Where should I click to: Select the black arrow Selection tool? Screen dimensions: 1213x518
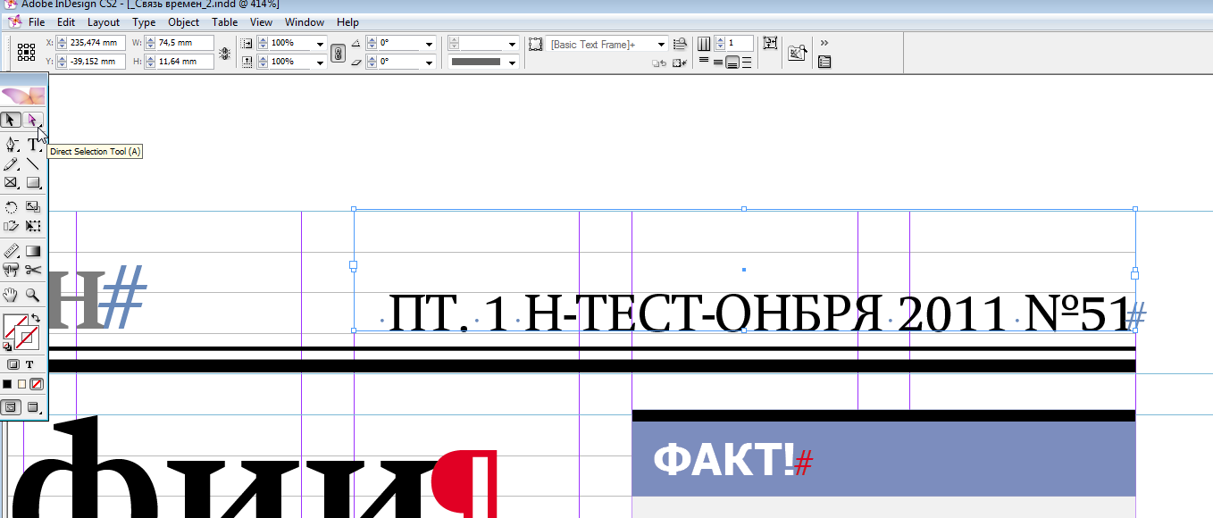coord(11,120)
